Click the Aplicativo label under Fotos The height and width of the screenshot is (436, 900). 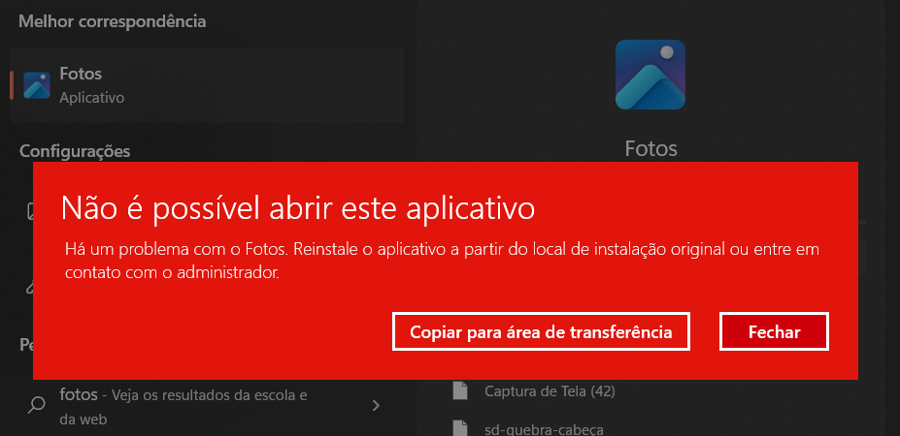[92, 98]
